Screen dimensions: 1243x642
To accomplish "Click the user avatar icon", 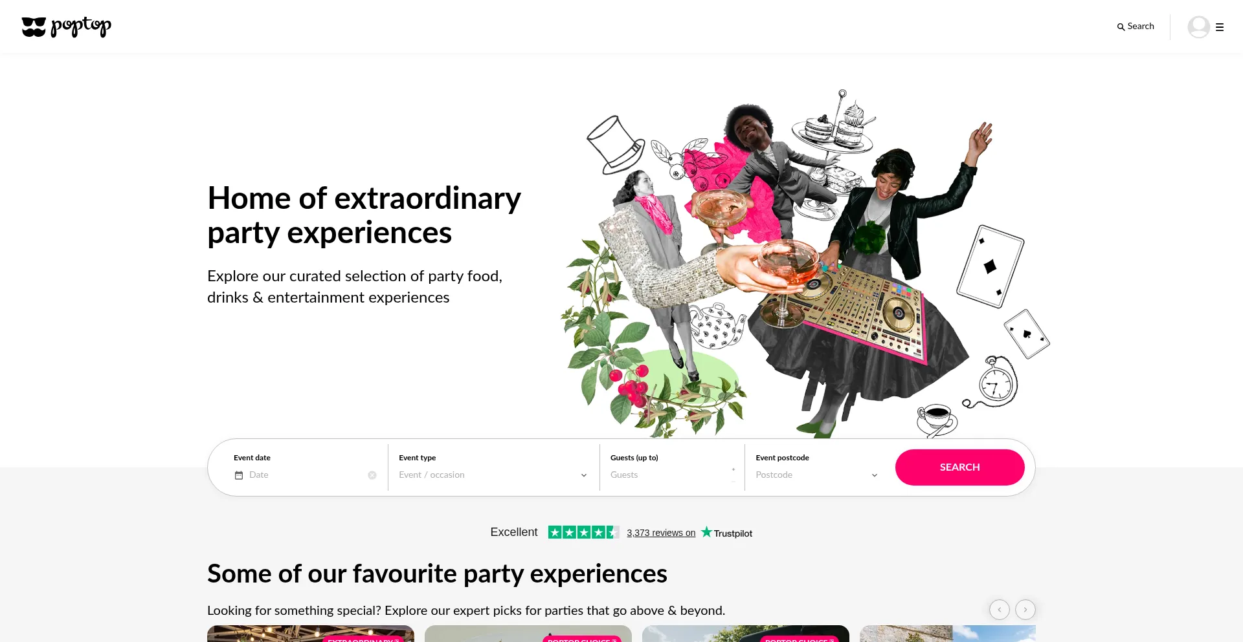I will pyautogui.click(x=1198, y=27).
